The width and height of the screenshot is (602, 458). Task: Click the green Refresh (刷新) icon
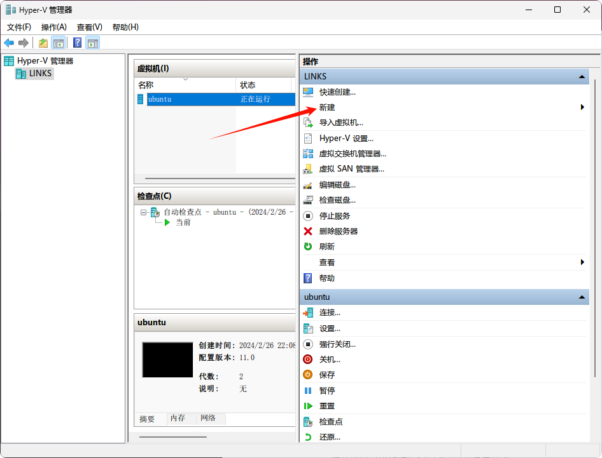point(308,247)
